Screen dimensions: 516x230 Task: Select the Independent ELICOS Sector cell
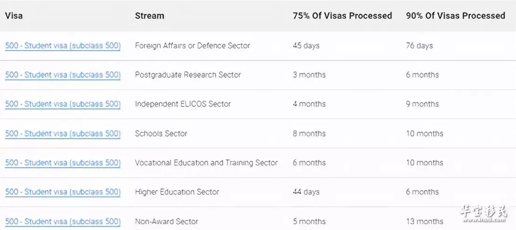(183, 104)
